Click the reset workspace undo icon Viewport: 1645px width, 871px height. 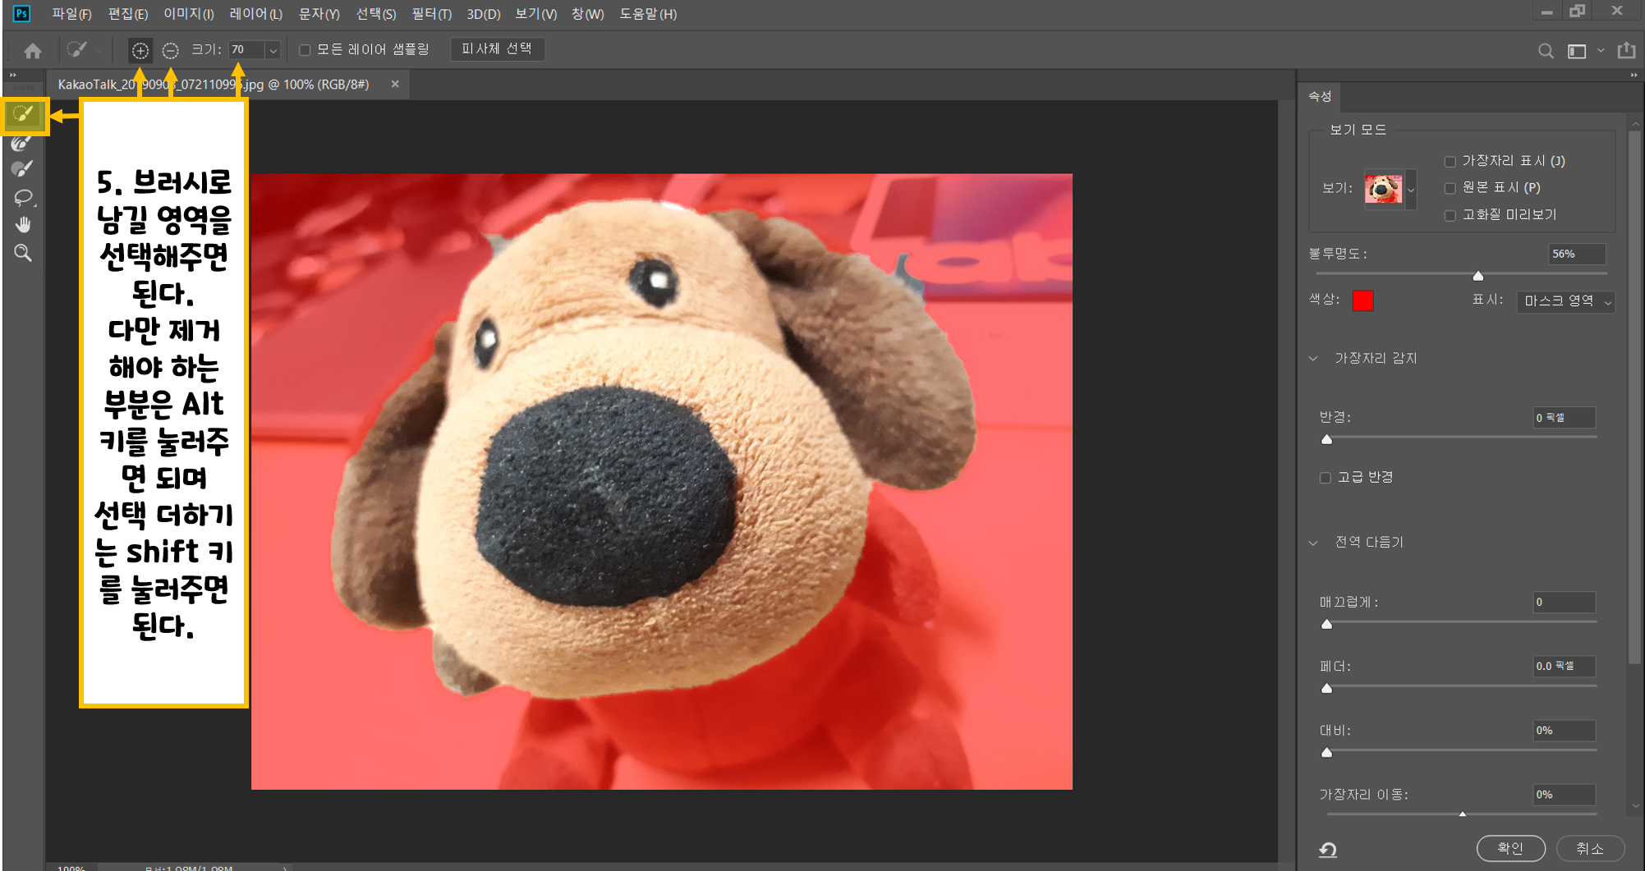1328,850
